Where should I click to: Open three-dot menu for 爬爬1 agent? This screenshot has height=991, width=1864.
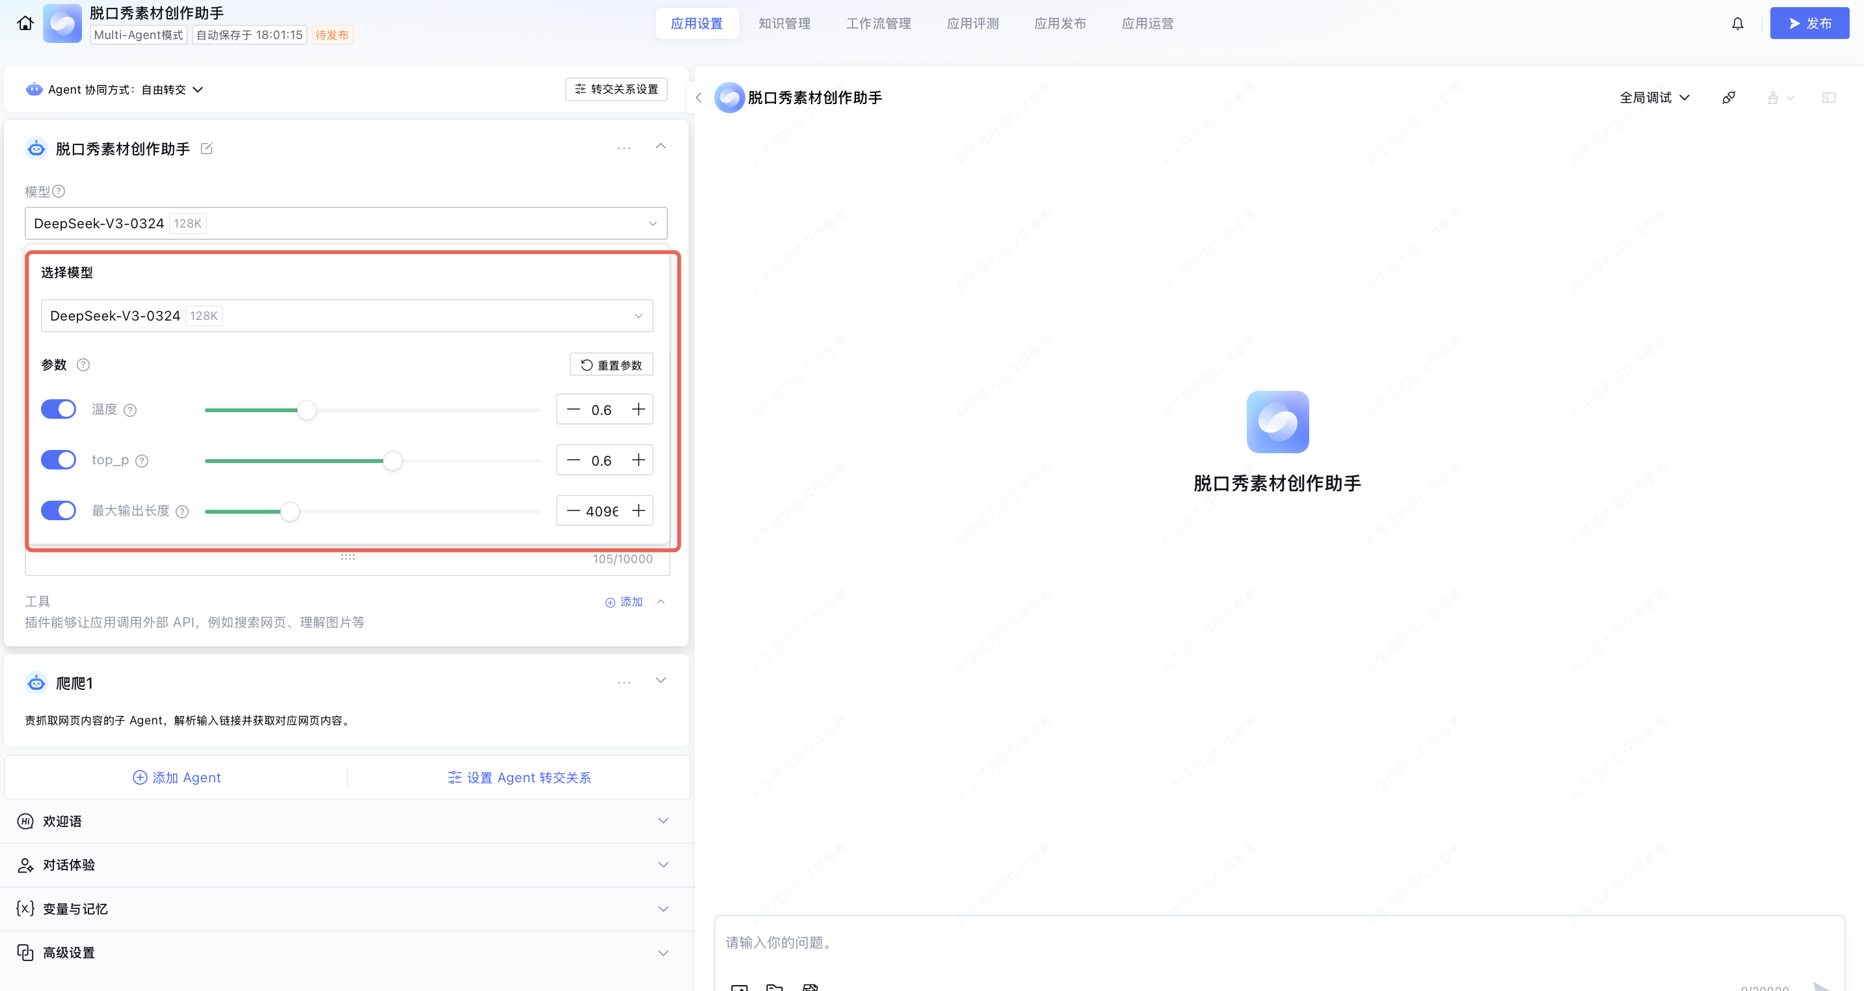624,682
